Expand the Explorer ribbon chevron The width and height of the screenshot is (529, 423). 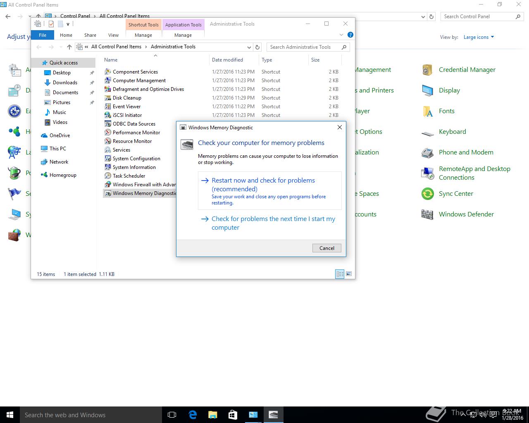click(x=341, y=35)
